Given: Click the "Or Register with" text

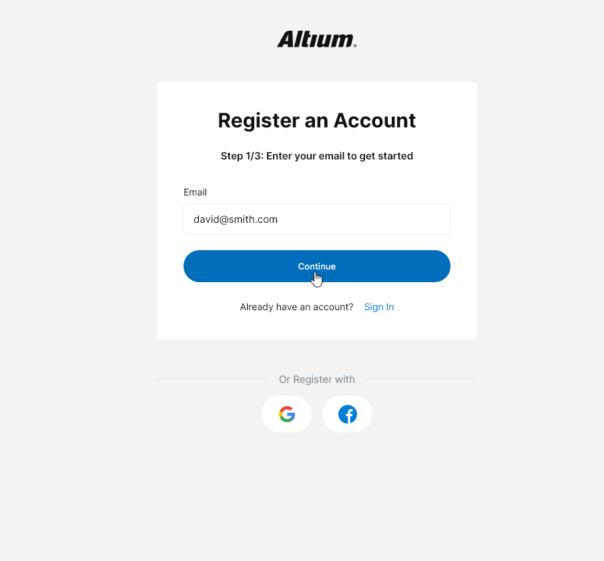Looking at the screenshot, I should [316, 380].
